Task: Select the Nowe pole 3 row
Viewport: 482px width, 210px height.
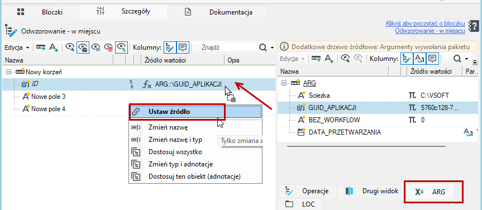Action: pos(139,97)
